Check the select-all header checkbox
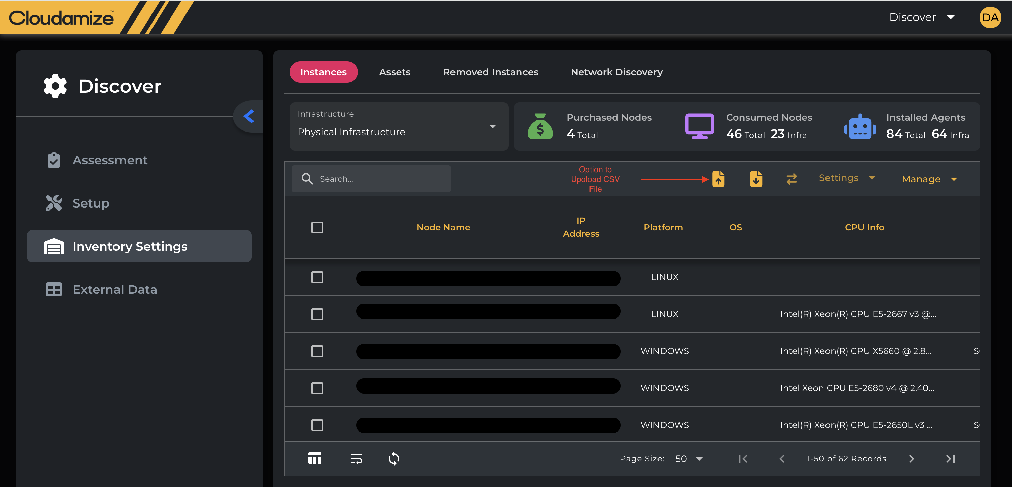The image size is (1012, 487). 317,228
